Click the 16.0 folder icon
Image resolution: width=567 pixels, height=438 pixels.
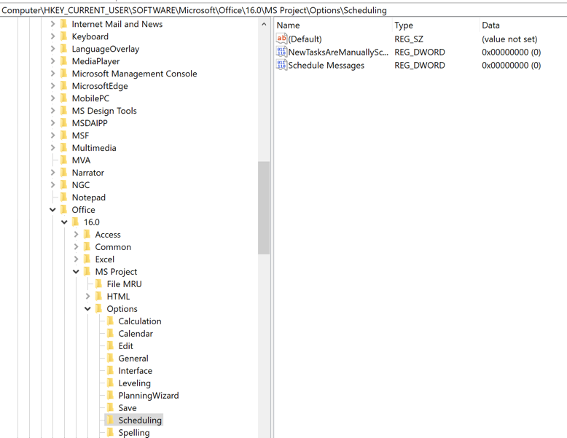tap(76, 222)
